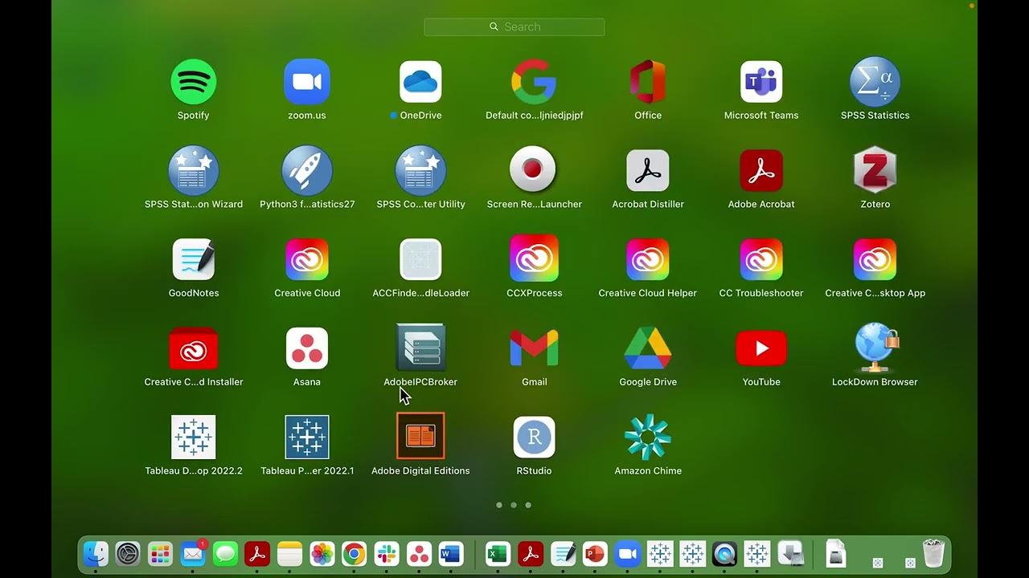Screen dimensions: 1029x578
Task: Launch AdobeIPCBroker
Action: [420, 348]
